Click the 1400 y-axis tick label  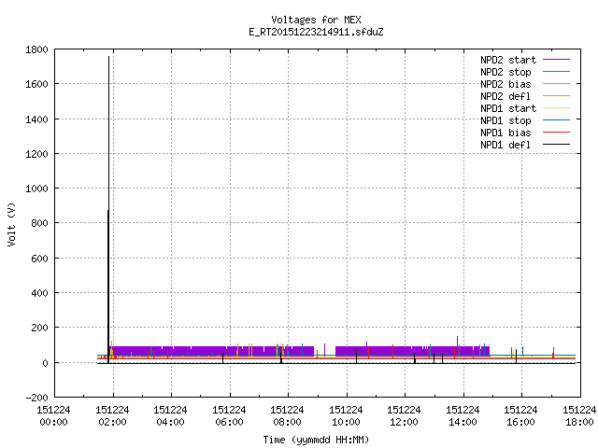click(x=36, y=119)
